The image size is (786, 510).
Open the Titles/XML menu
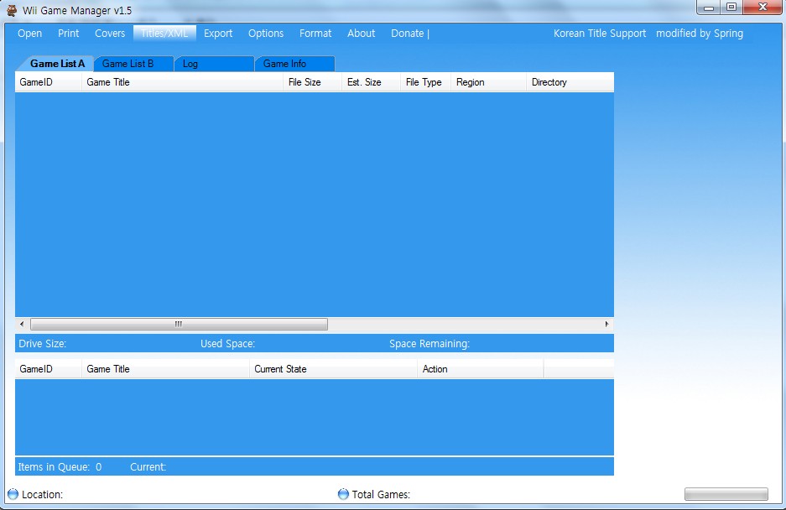coord(164,34)
